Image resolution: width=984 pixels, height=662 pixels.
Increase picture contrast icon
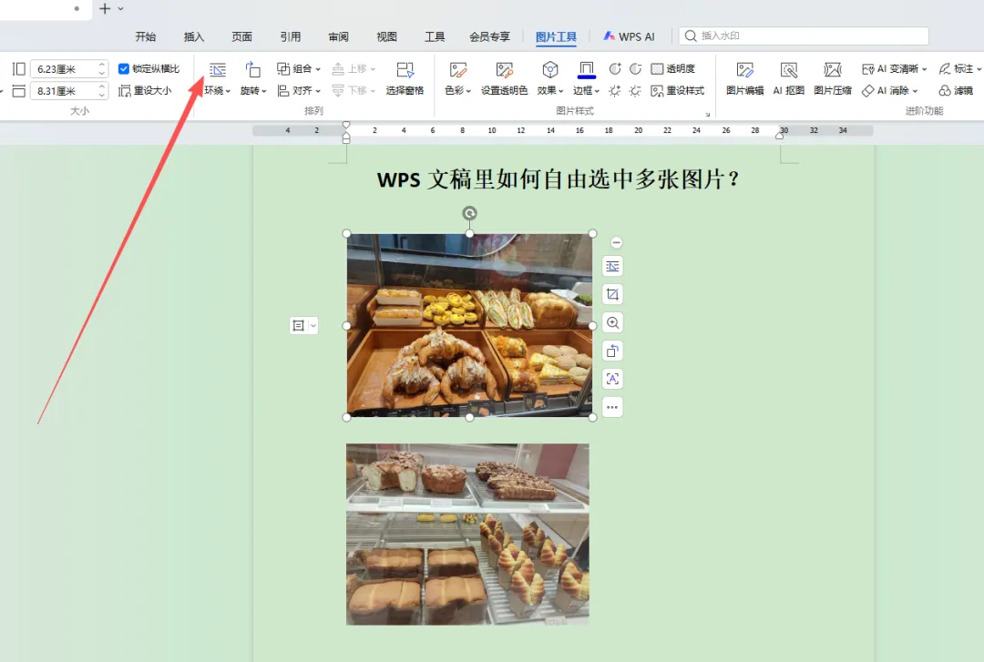615,68
